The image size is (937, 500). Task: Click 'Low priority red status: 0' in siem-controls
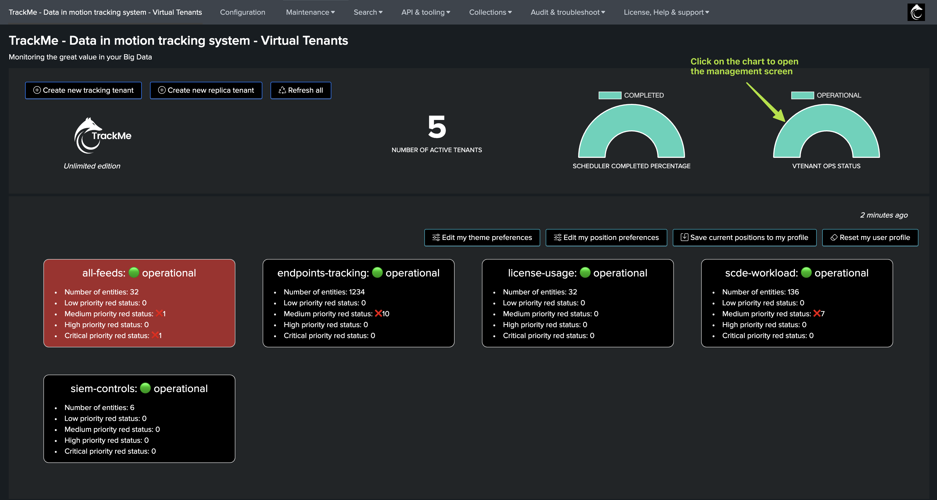pyautogui.click(x=106, y=418)
